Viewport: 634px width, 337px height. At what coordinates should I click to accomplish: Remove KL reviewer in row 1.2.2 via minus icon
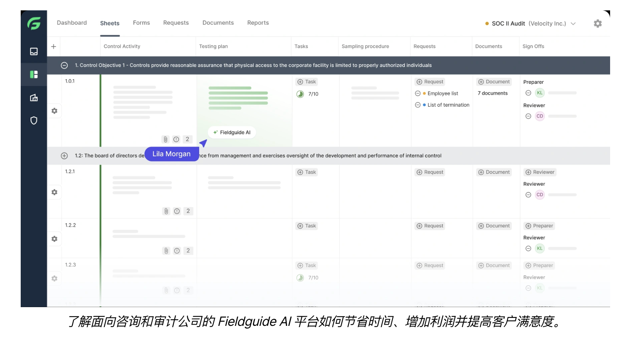click(528, 249)
